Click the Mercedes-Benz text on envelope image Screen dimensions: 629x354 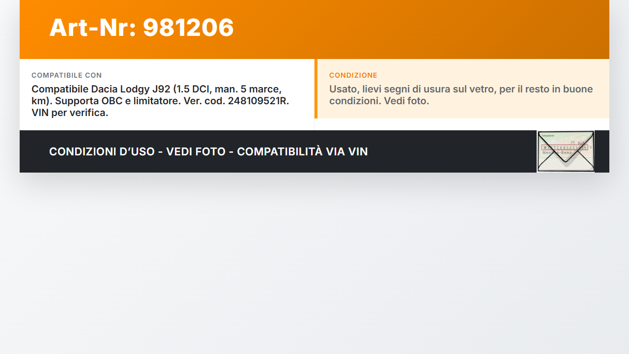point(557,153)
